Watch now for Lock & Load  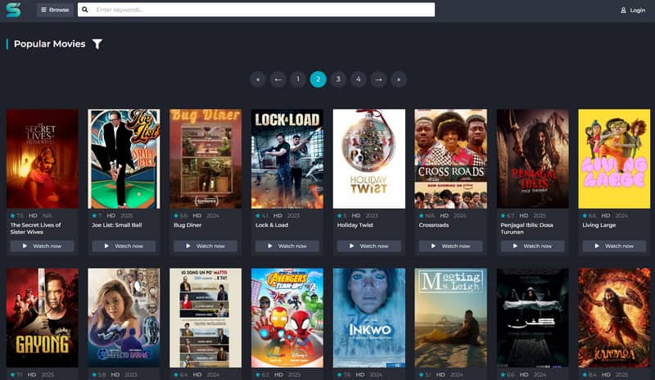pyautogui.click(x=287, y=246)
